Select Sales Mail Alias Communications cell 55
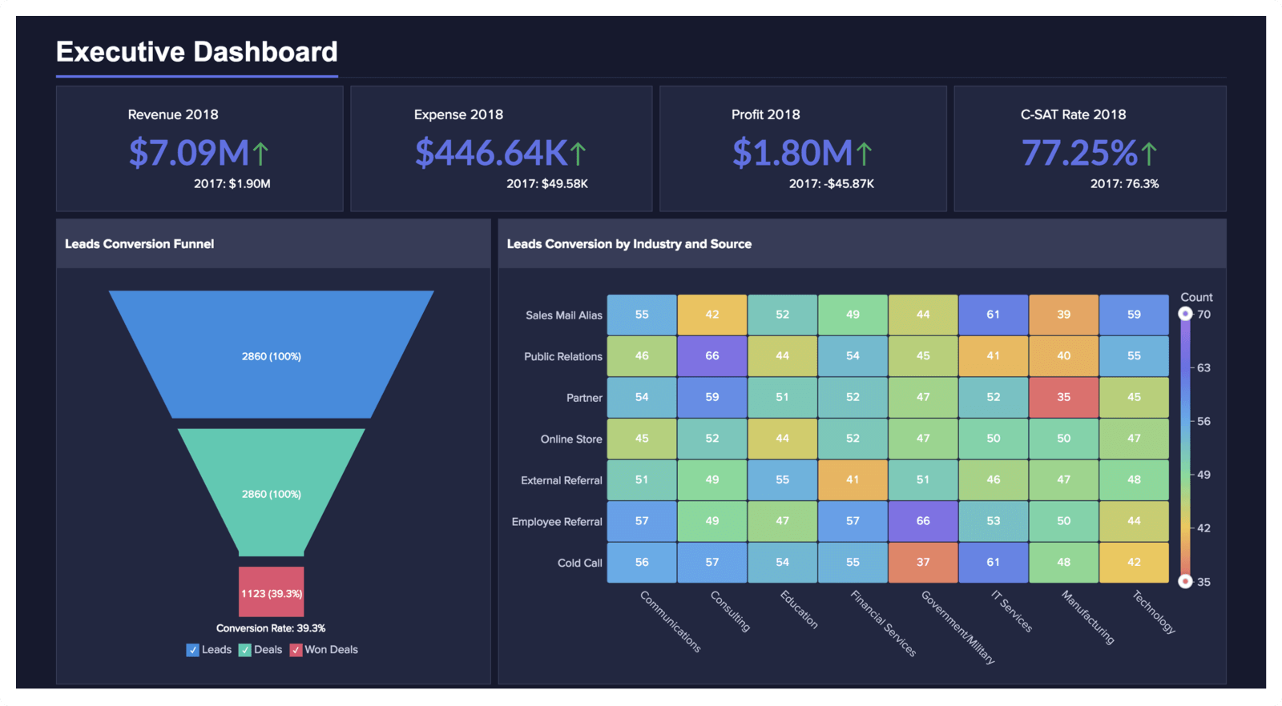 click(x=642, y=315)
